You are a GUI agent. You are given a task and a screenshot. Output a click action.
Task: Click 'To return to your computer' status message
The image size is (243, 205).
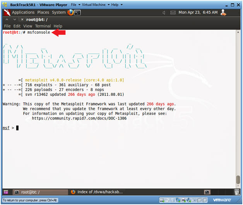tap(30, 200)
